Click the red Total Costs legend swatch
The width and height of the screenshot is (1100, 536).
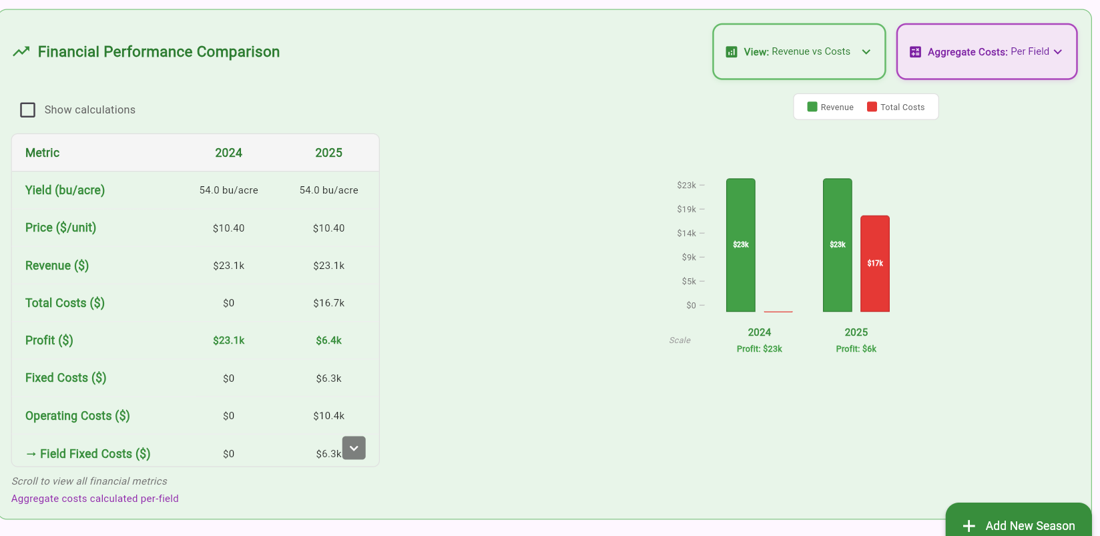(872, 107)
